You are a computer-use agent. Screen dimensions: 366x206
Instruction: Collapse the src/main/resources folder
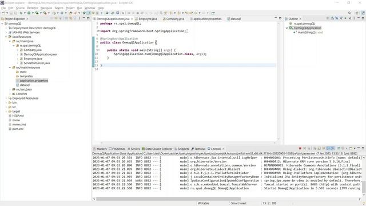[10, 68]
